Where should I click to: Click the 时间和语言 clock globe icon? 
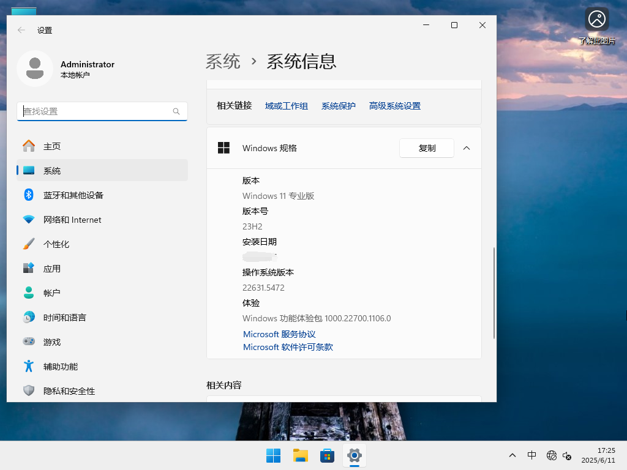tap(29, 318)
